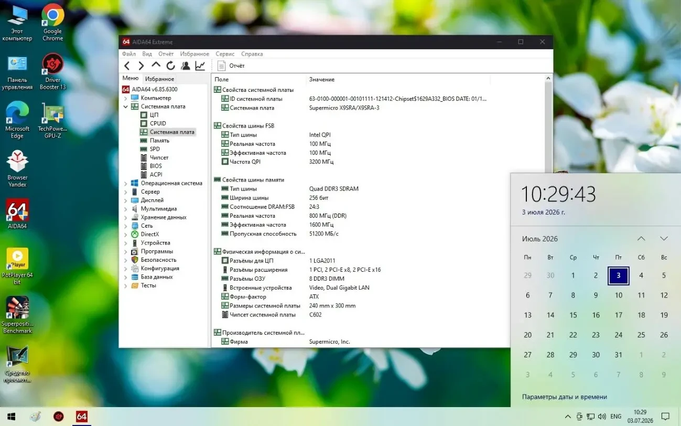Screen dimensions: 681x426
Task: Launch the Driver Booster 13 desktop icon
Action: tap(53, 72)
